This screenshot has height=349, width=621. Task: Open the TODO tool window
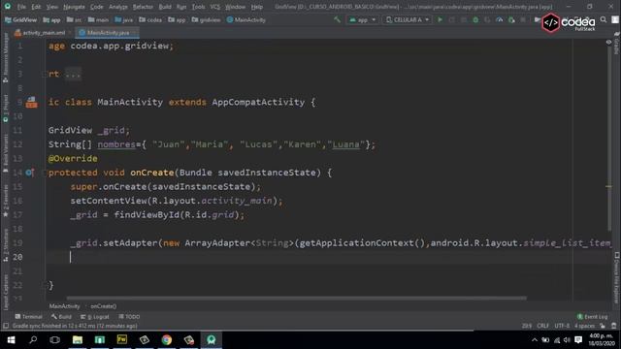point(129,317)
